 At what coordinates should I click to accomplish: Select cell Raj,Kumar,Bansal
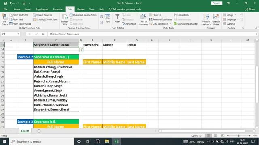(56, 72)
